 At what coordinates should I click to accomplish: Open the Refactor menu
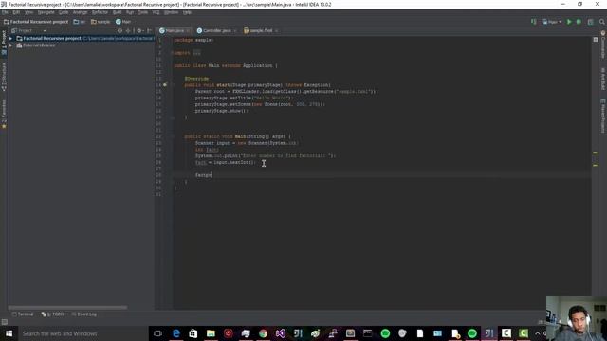point(100,12)
